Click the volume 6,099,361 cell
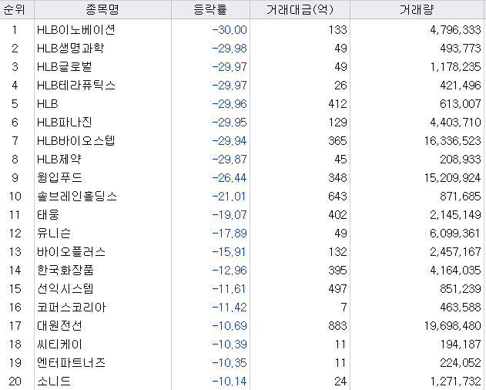The height and width of the screenshot is (390, 486). tap(455, 234)
